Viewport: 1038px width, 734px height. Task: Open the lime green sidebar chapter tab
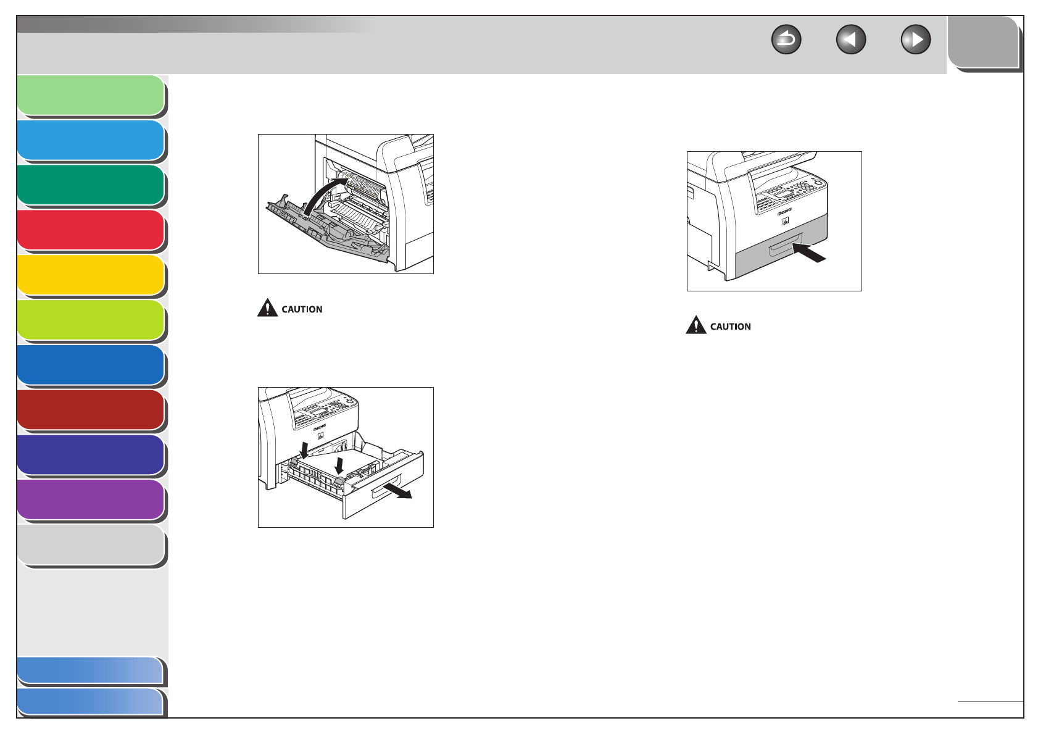(x=91, y=321)
